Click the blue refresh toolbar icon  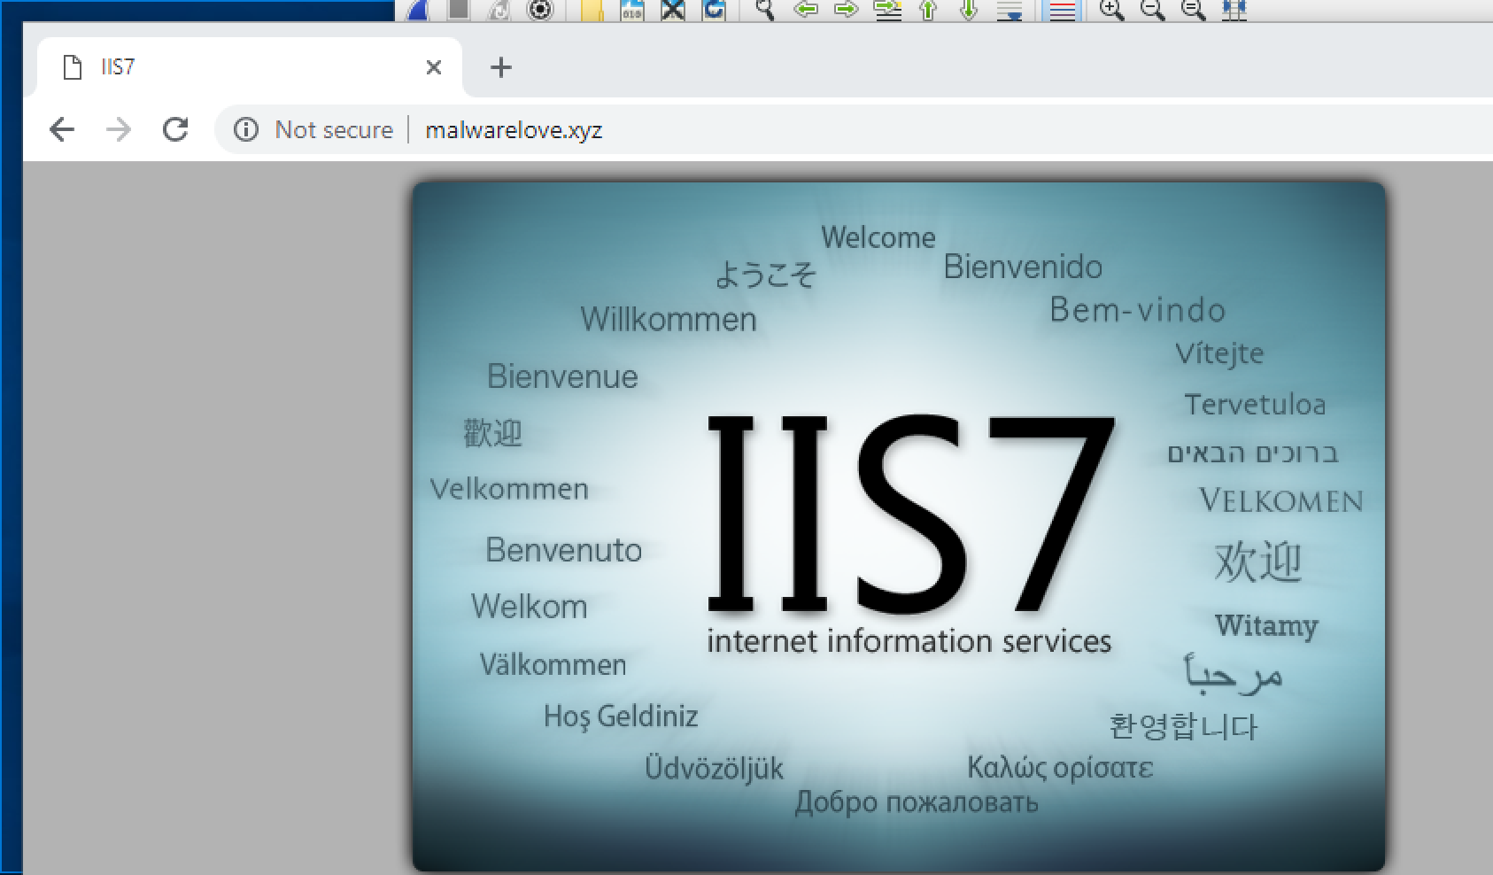tap(714, 11)
